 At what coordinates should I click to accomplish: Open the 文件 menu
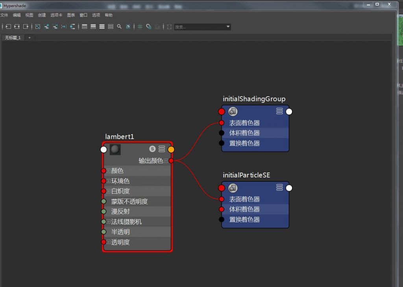click(x=4, y=15)
